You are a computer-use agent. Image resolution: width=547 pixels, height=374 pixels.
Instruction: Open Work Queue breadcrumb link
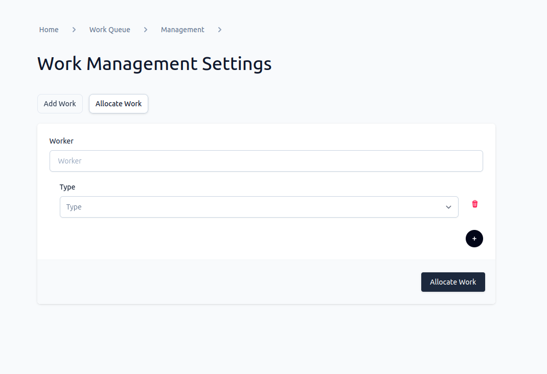pos(110,30)
